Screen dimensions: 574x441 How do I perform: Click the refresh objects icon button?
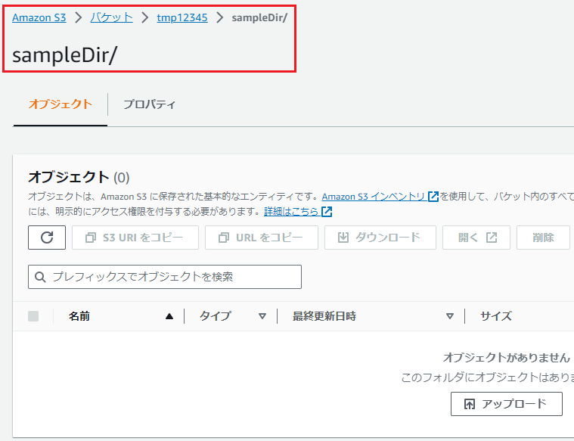pos(47,238)
